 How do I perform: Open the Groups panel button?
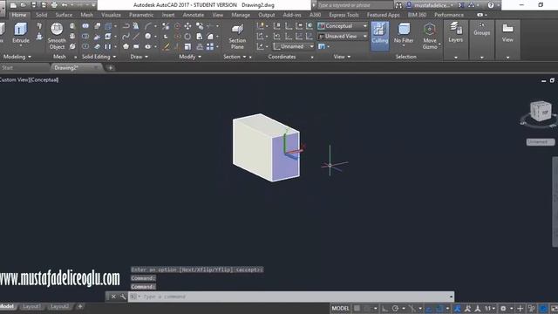(x=481, y=29)
